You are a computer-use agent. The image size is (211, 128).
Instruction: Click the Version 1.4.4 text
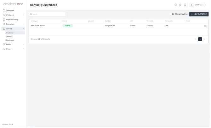(x=8, y=124)
